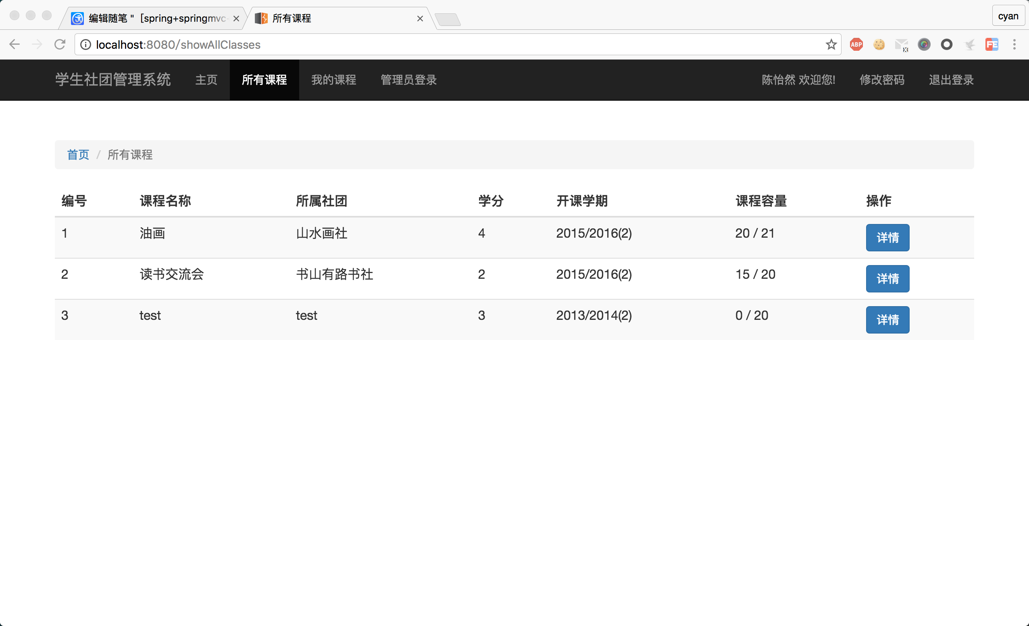Bookmark this page with the star
The image size is (1029, 626).
coord(831,44)
